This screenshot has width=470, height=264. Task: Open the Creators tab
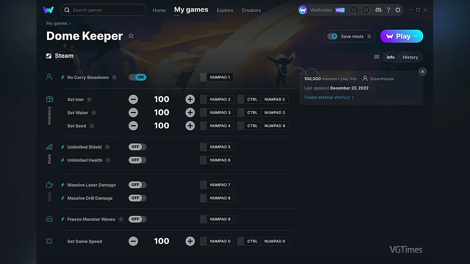[251, 10]
